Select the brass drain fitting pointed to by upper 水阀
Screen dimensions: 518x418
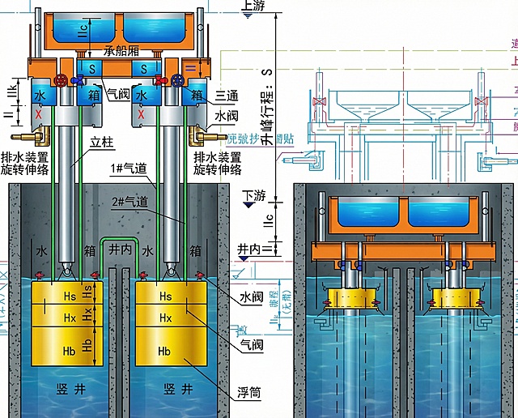point(208,136)
